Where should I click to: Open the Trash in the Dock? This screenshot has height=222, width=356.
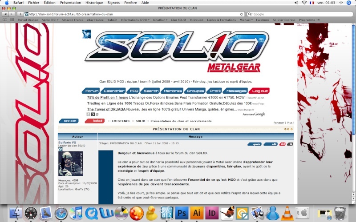(340, 213)
